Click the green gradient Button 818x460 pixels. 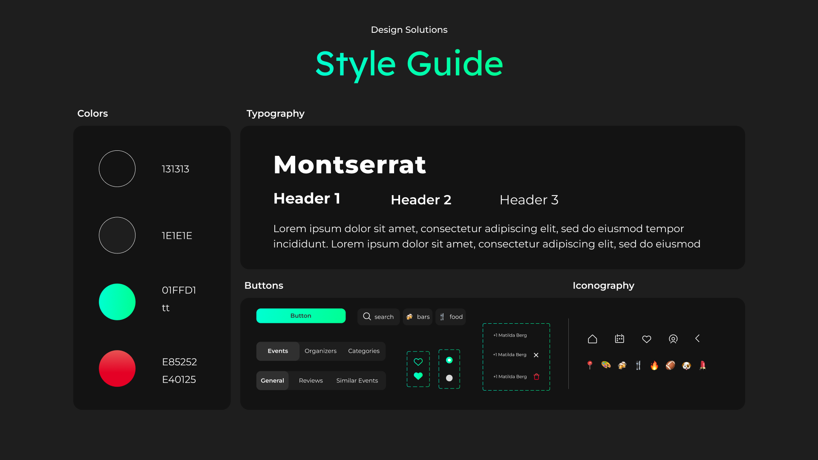301,316
